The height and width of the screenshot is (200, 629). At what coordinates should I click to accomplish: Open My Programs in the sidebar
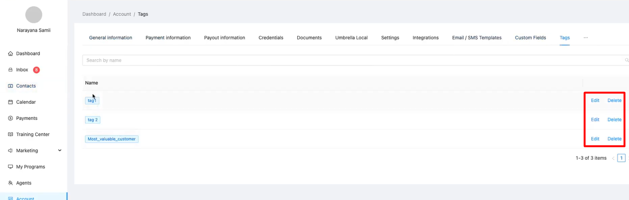30,167
